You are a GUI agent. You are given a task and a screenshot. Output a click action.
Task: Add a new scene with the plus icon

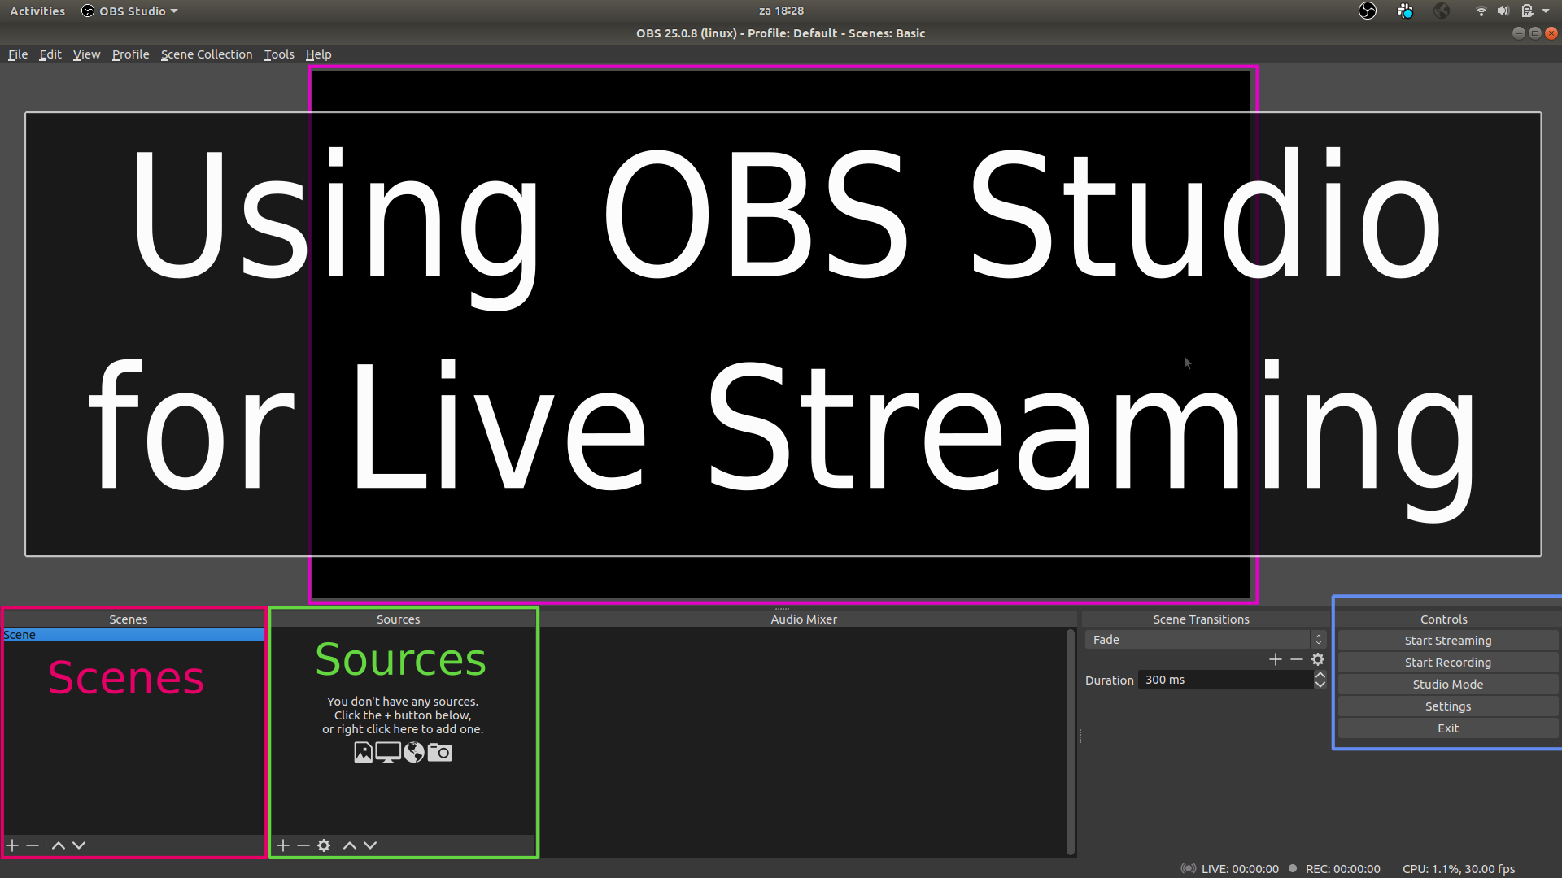click(x=12, y=845)
